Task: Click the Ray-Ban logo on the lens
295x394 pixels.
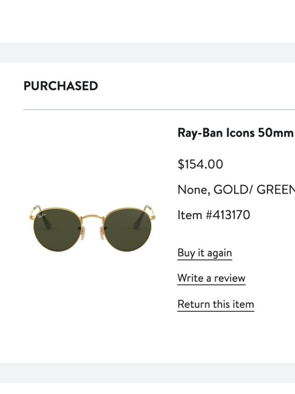Action: tap(41, 217)
